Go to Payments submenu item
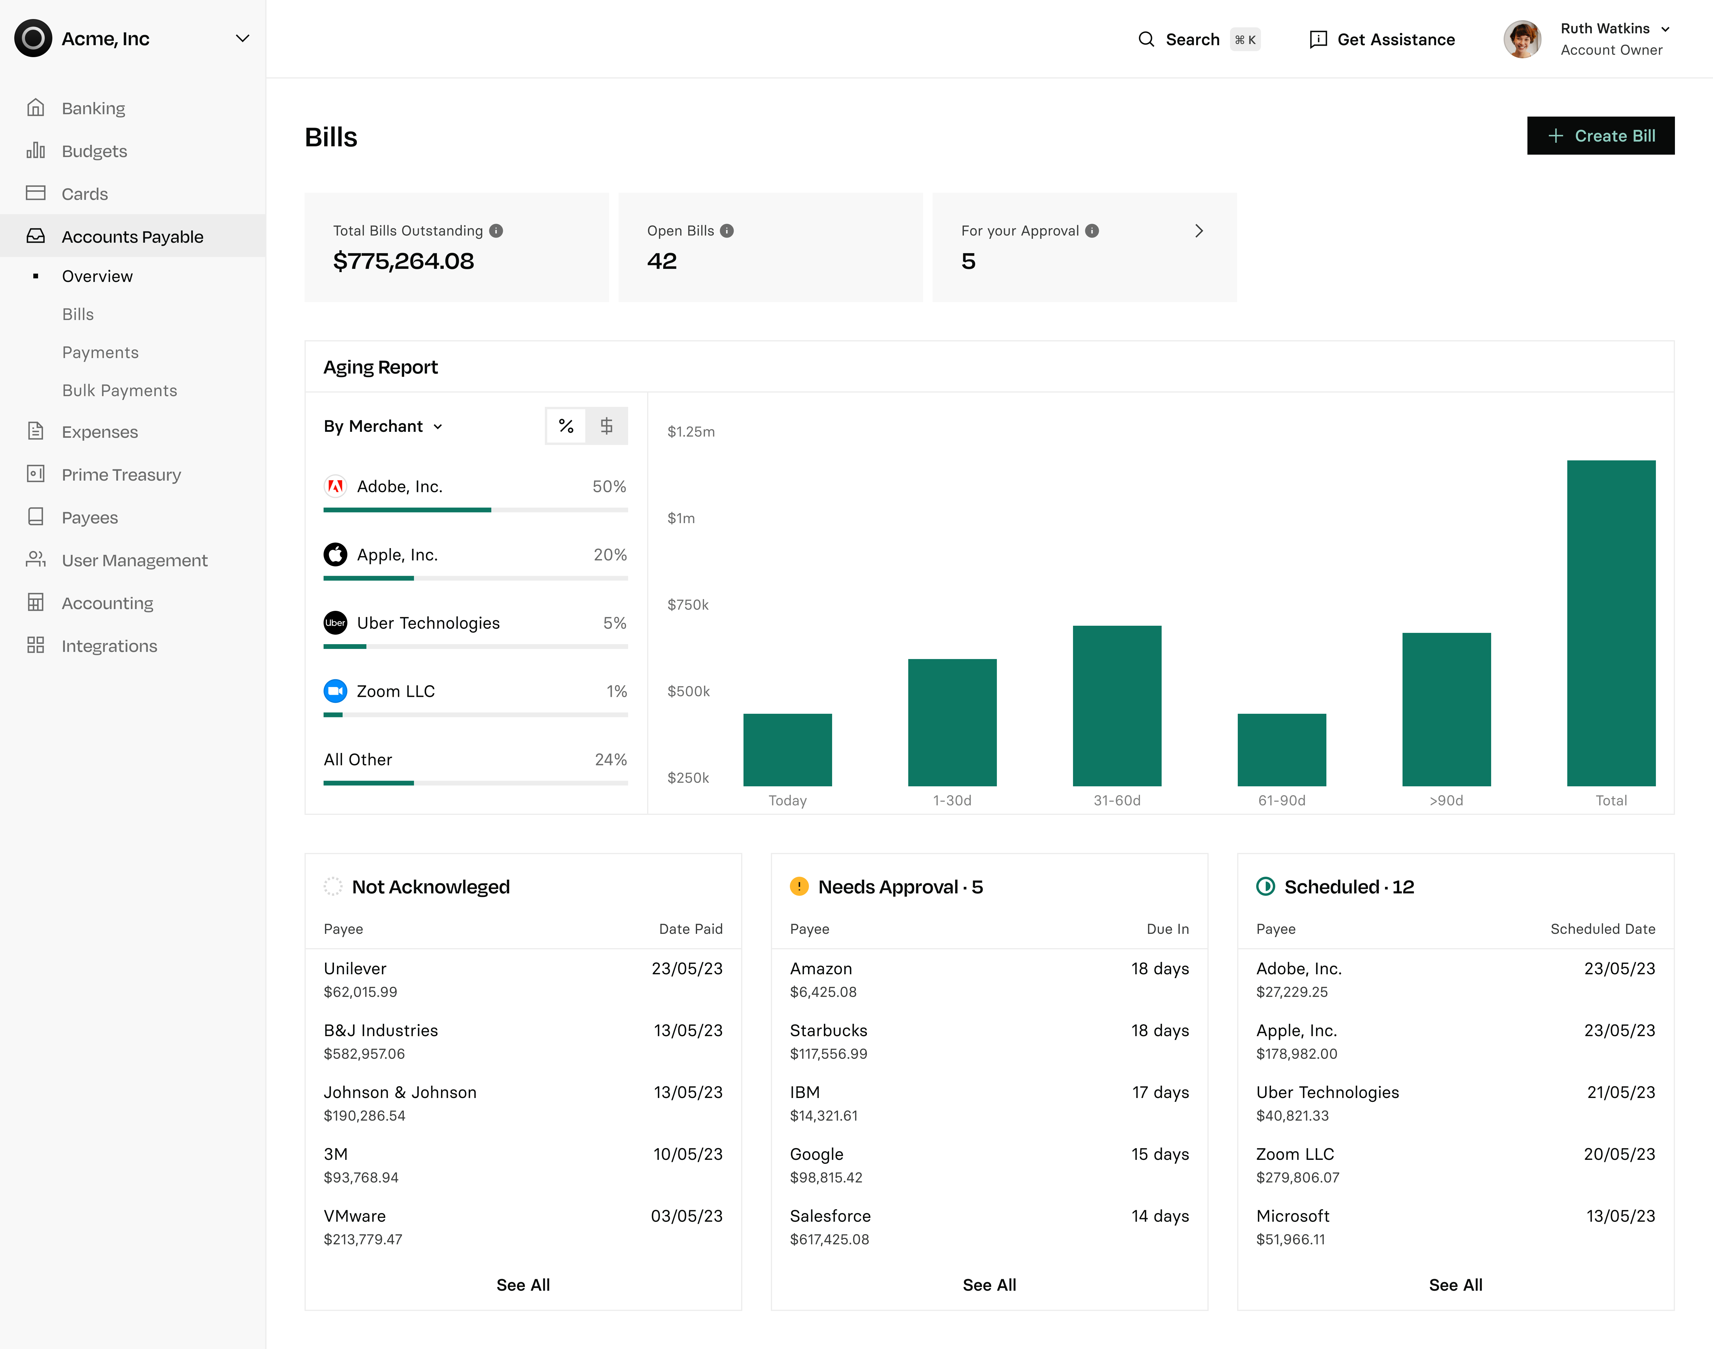 pyautogui.click(x=100, y=352)
